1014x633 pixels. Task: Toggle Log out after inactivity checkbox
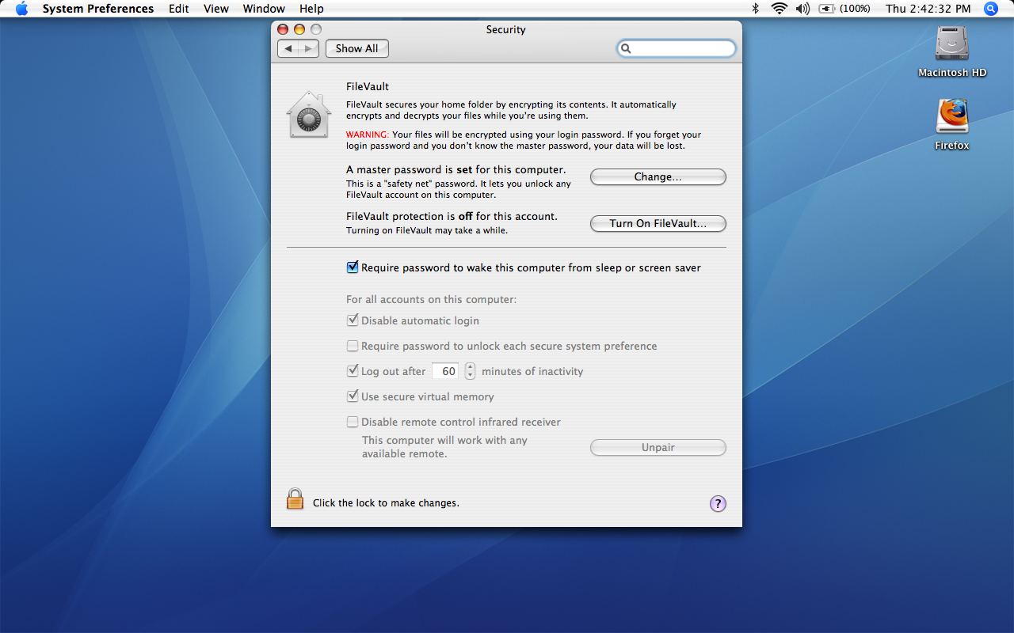point(353,371)
